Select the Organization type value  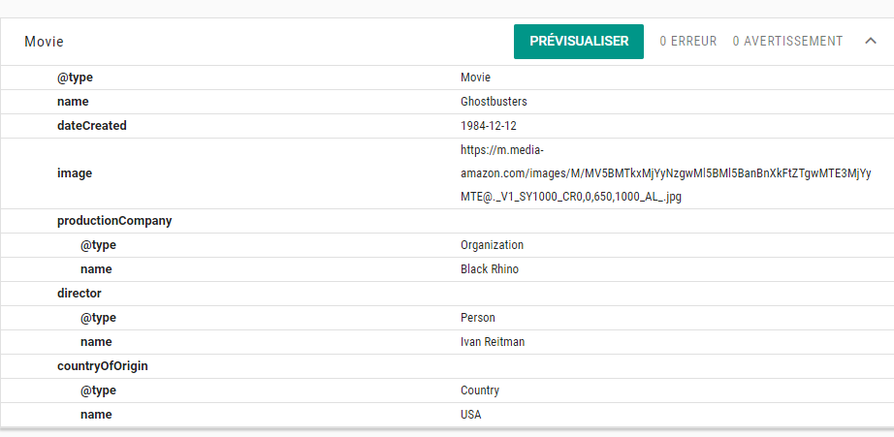(492, 245)
